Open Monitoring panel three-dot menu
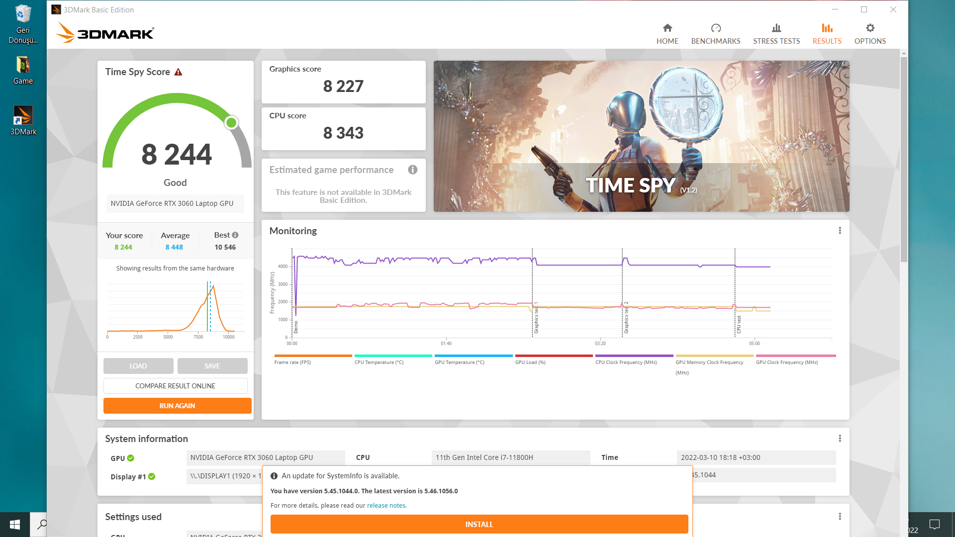The height and width of the screenshot is (537, 955). tap(840, 231)
